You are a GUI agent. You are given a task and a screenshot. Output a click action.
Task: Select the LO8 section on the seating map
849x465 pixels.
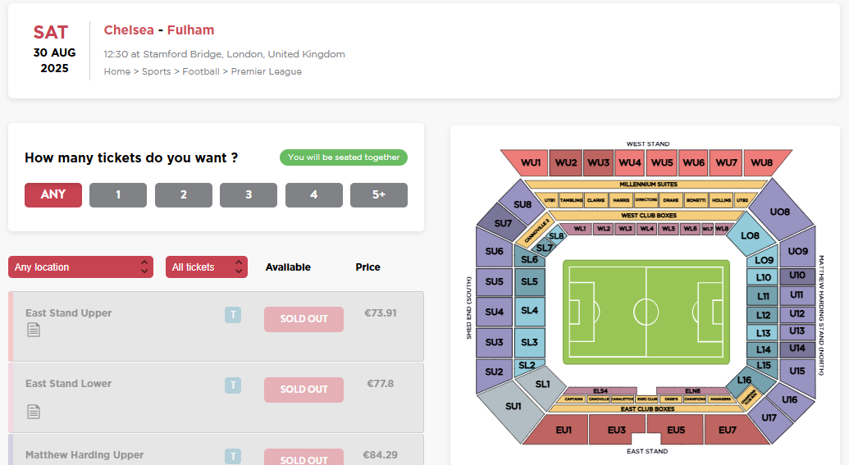pyautogui.click(x=750, y=235)
